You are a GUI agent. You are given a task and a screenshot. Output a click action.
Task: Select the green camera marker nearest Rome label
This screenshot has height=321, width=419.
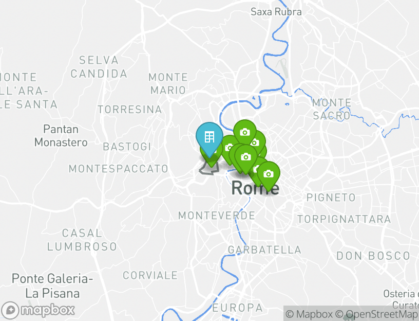pos(268,174)
